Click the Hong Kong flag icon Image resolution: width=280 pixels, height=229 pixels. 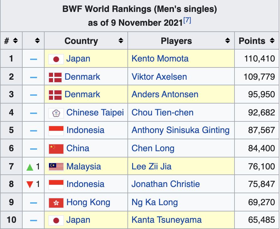(x=56, y=203)
